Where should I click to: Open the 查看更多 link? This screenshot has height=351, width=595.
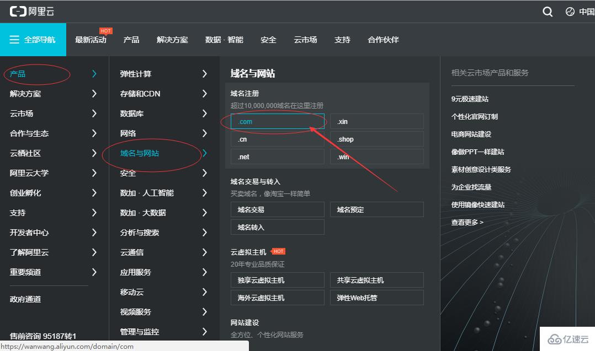click(466, 222)
